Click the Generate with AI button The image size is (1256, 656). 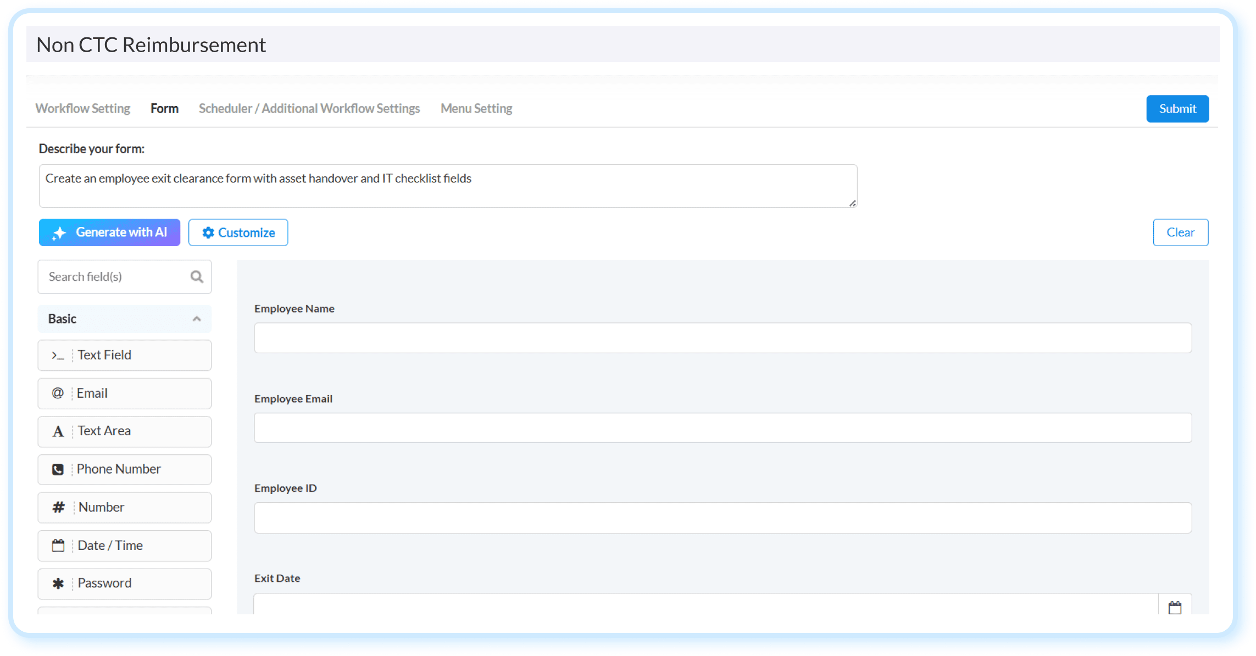(109, 232)
